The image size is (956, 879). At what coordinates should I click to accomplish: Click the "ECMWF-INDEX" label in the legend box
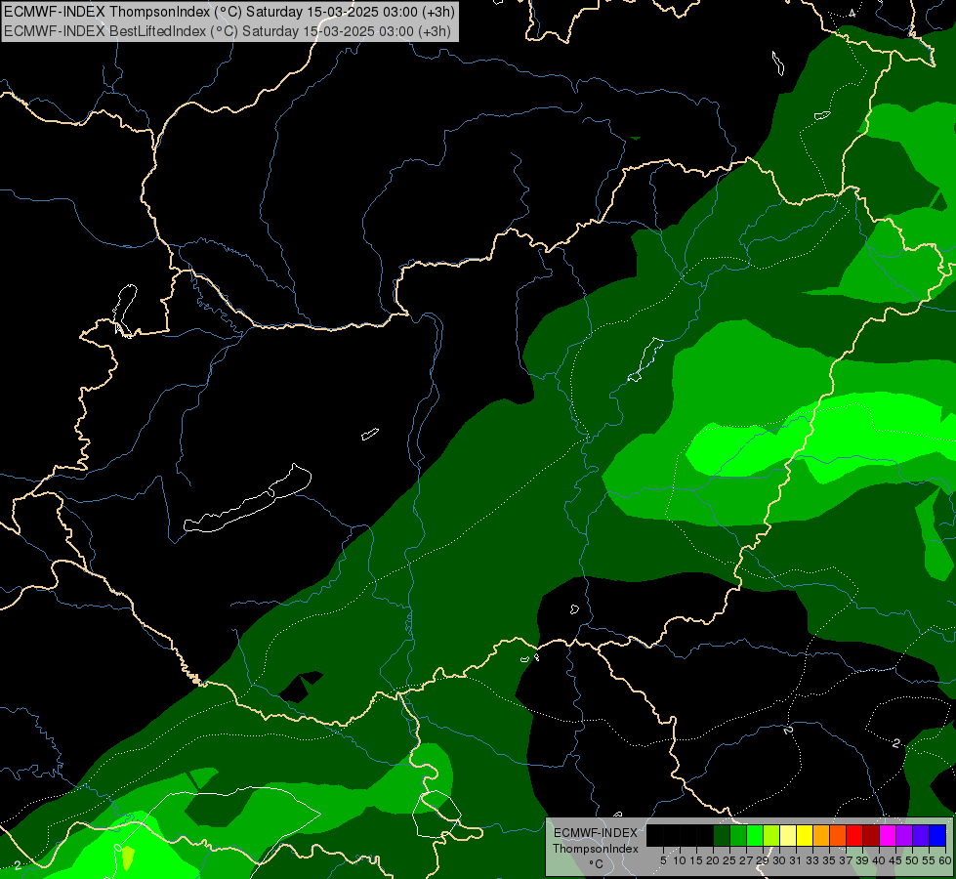tap(596, 833)
